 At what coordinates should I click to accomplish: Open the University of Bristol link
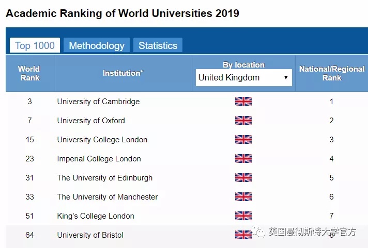point(90,235)
